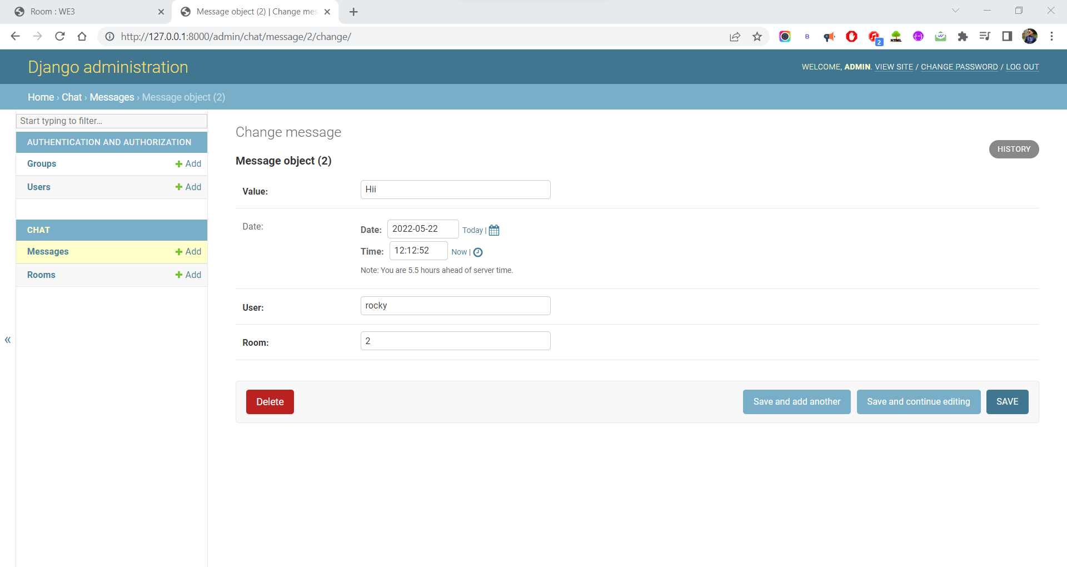Click LOG OUT link
Viewport: 1067px width, 567px height.
pyautogui.click(x=1023, y=67)
